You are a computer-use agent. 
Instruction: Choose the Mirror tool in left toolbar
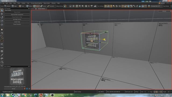2,48
